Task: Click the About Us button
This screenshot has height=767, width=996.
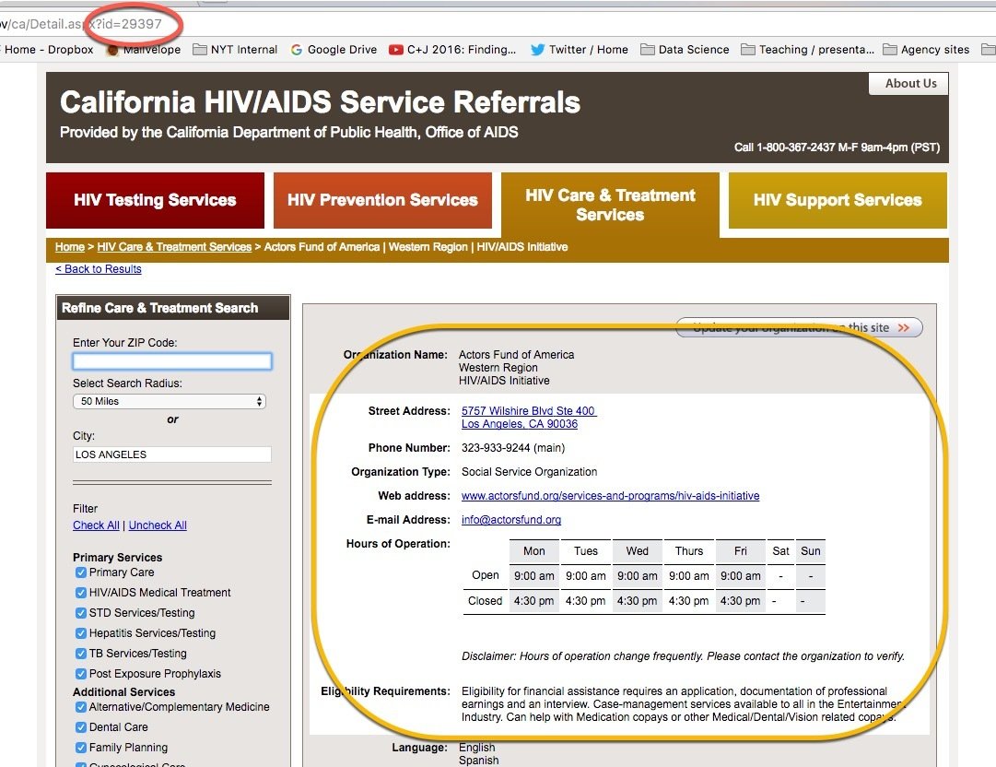Action: pos(908,83)
